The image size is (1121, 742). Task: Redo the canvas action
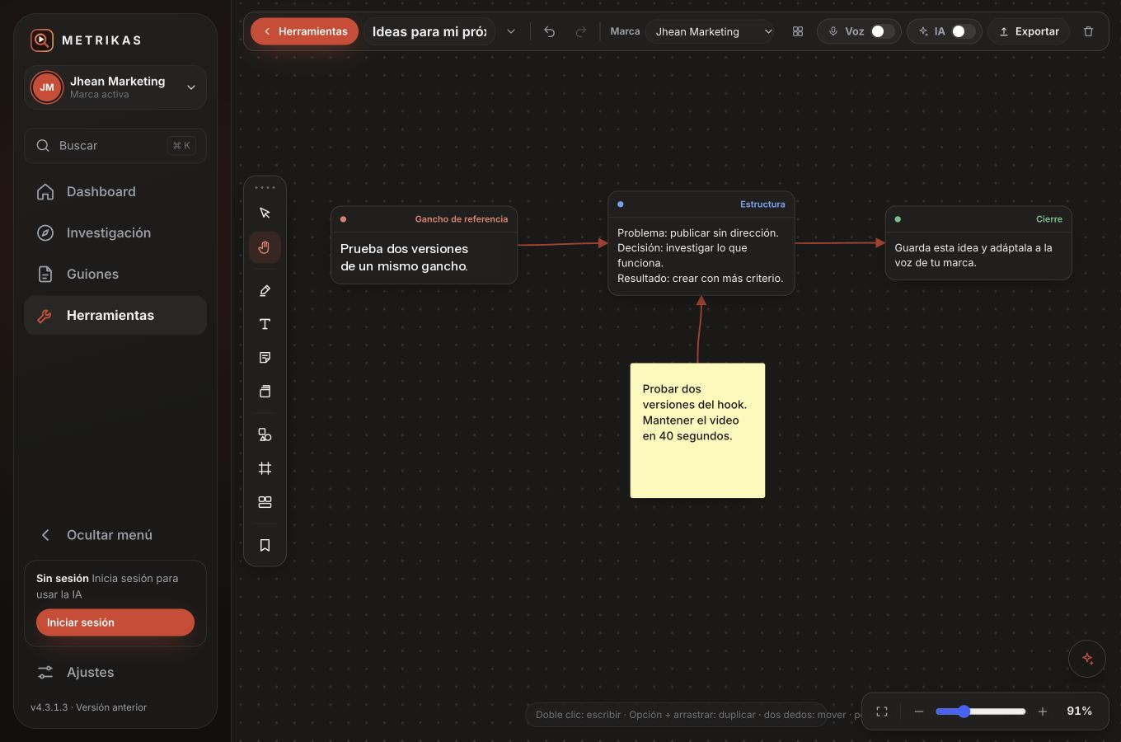[581, 31]
